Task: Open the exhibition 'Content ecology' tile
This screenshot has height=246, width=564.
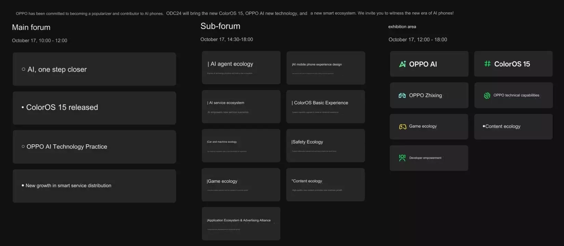Action: (x=513, y=127)
